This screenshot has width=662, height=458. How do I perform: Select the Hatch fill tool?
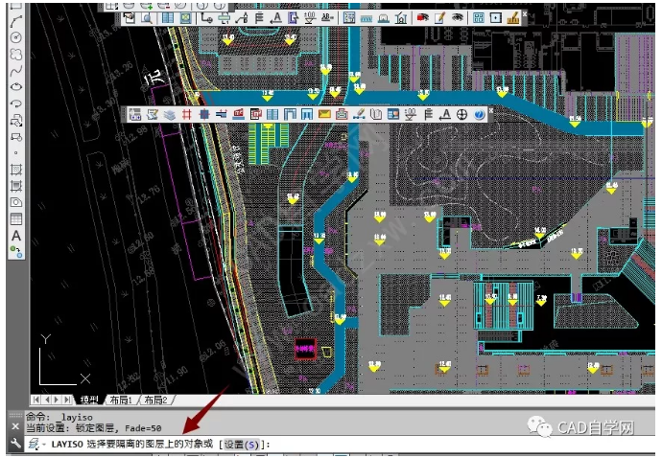[16, 170]
